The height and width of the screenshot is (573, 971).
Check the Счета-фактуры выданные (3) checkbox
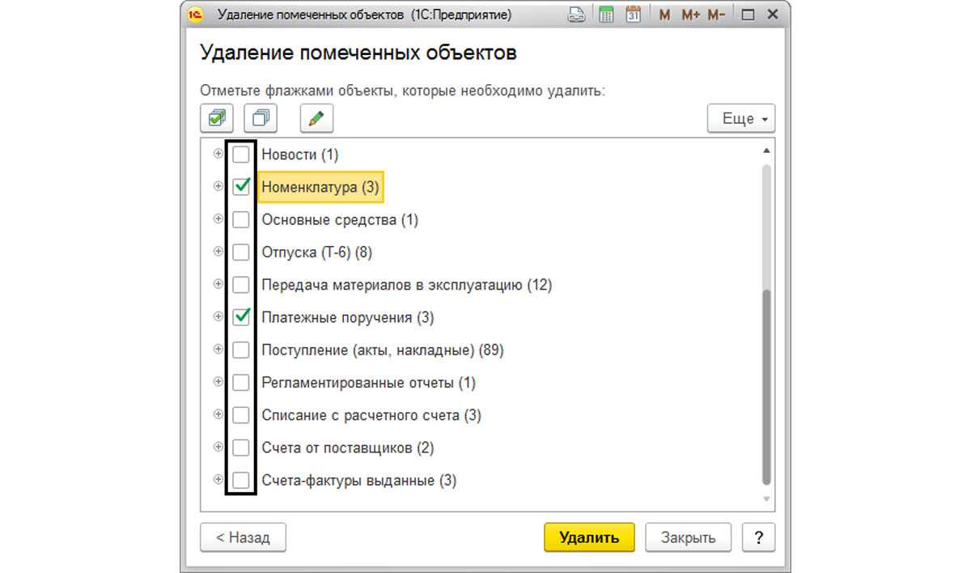point(241,480)
